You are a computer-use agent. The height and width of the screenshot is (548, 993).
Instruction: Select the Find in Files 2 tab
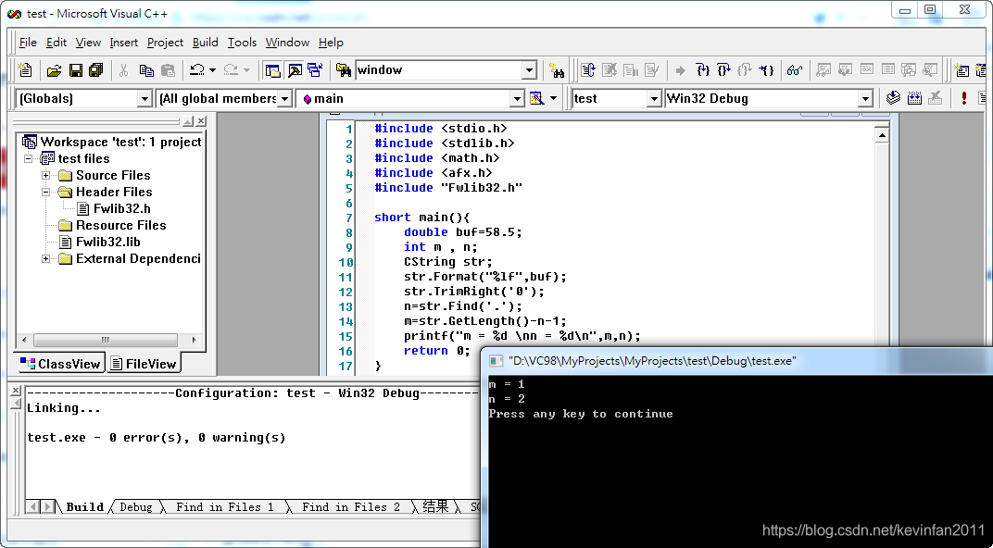click(351, 507)
